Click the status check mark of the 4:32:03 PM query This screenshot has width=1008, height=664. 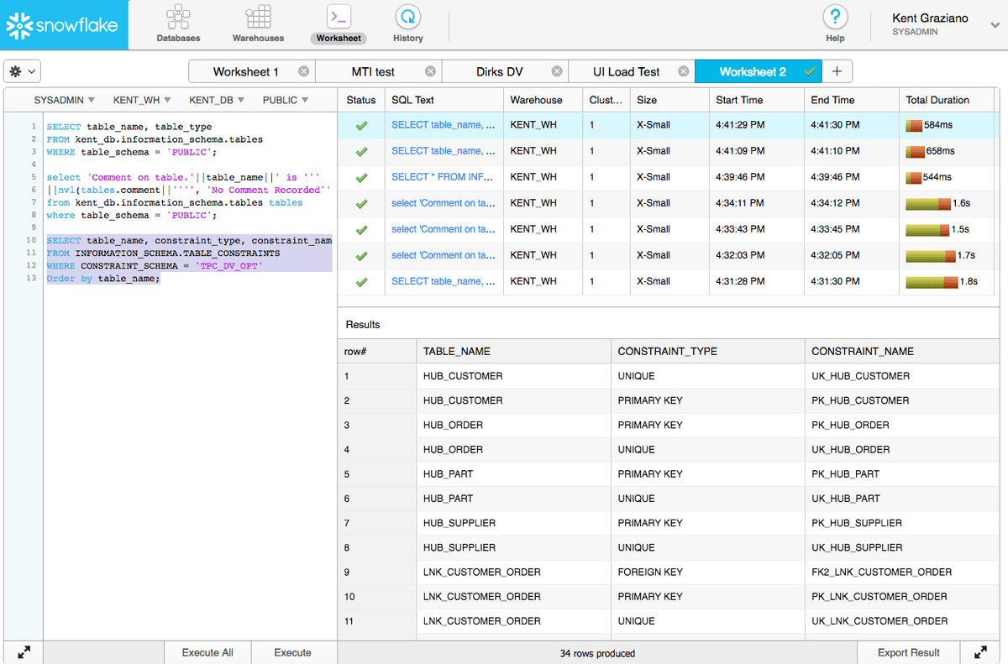point(361,255)
